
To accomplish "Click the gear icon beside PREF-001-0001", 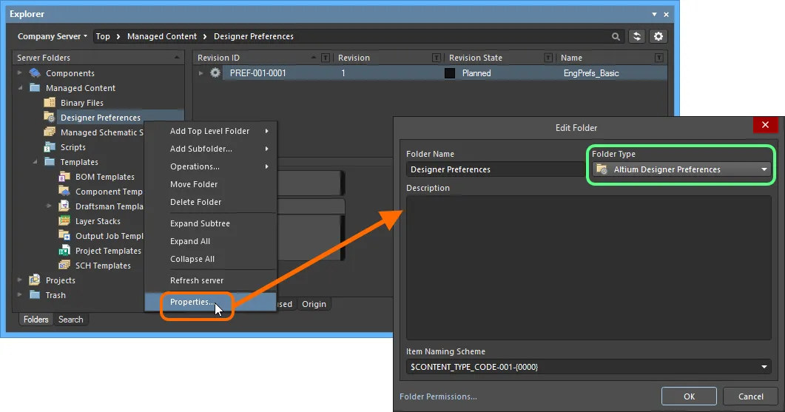I will 215,73.
